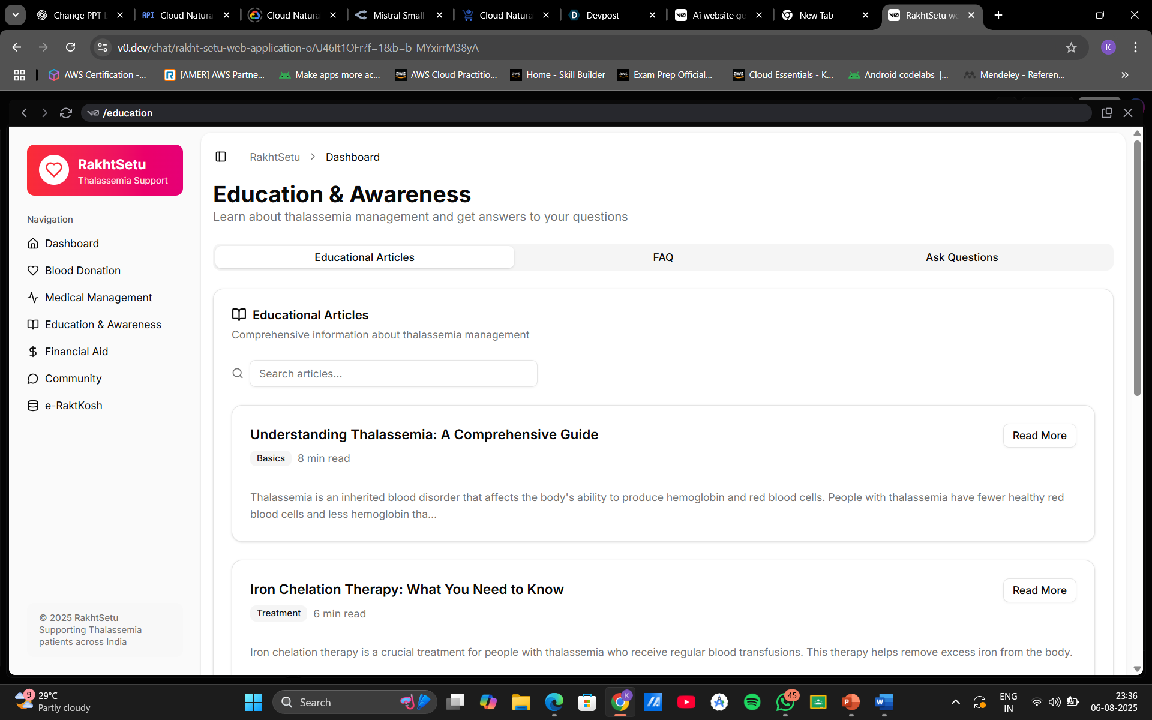
Task: Focus the Search articles input field
Action: click(x=393, y=373)
